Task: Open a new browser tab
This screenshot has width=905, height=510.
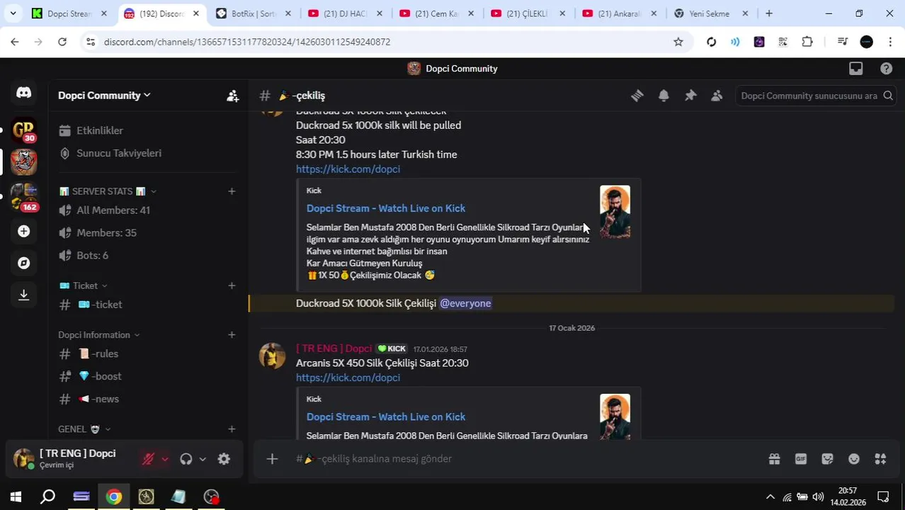Action: [x=769, y=13]
